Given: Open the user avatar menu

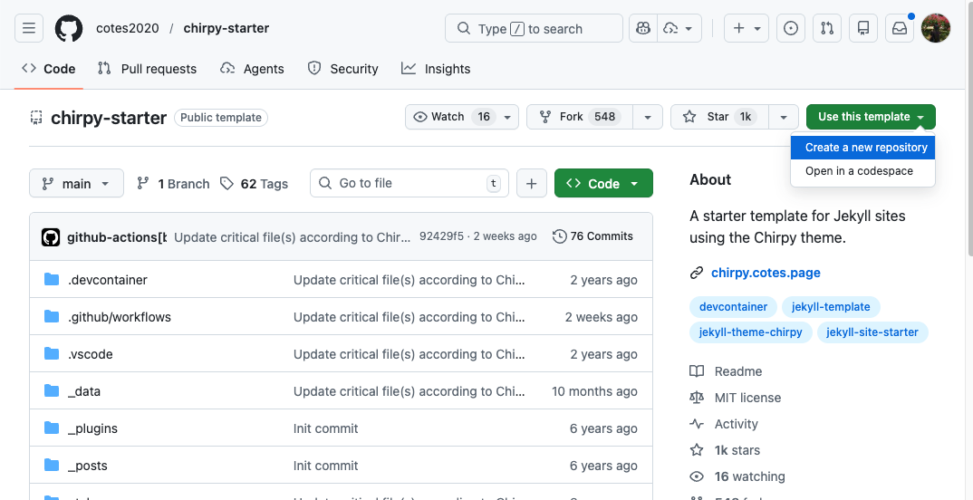Looking at the screenshot, I should coord(936,29).
